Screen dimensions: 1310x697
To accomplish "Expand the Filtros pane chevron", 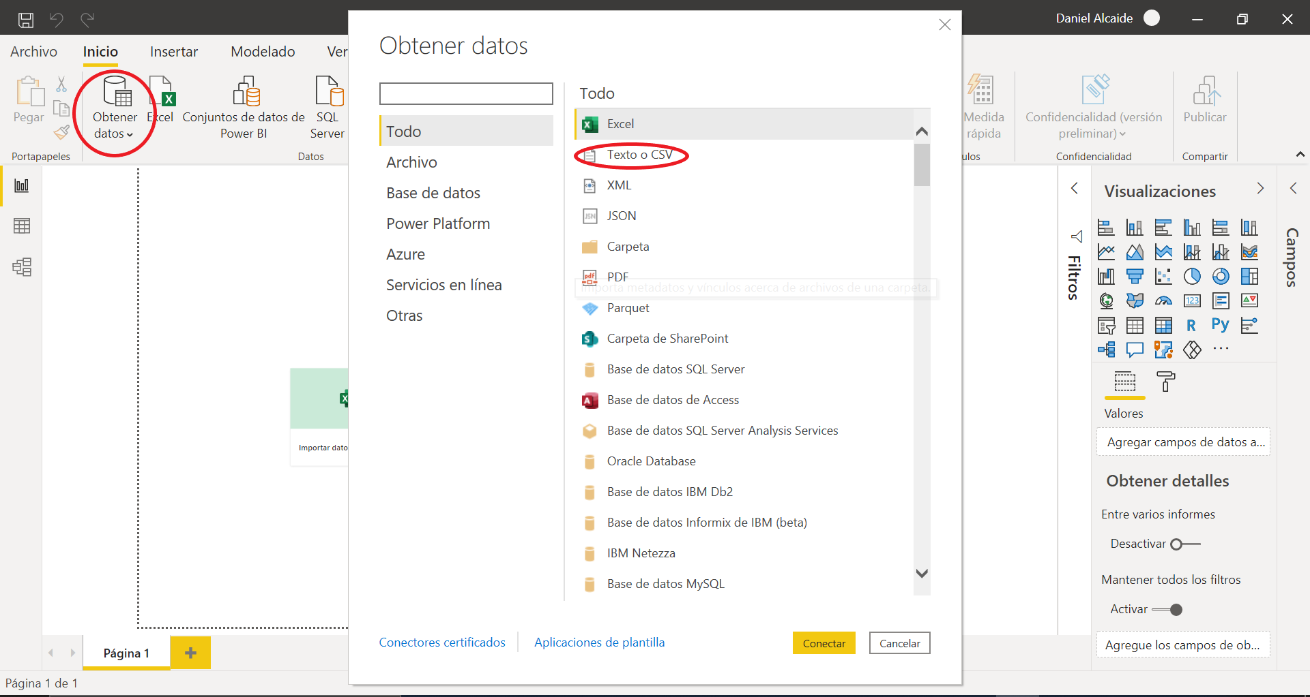I will pos(1075,188).
